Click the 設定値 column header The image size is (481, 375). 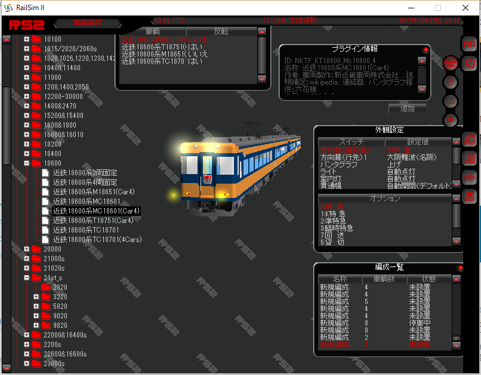pos(418,142)
